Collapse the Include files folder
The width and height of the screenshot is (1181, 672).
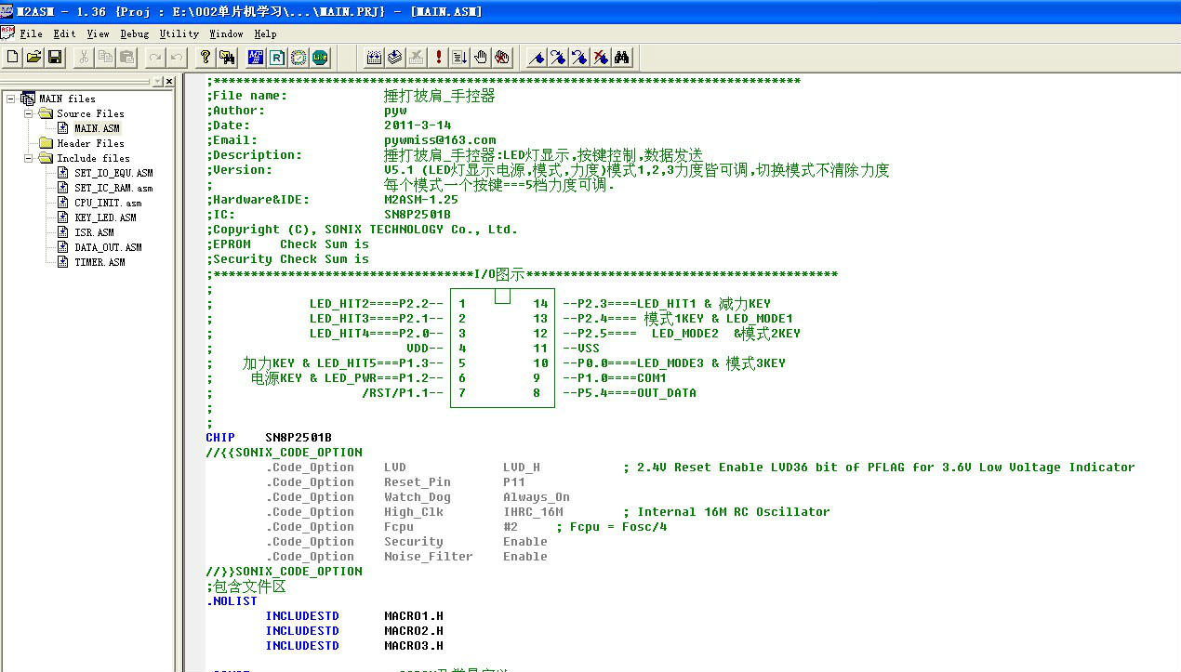29,158
